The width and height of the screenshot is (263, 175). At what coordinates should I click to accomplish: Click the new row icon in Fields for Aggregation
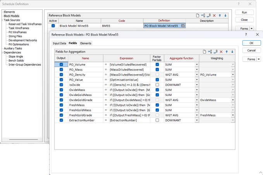(204, 51)
